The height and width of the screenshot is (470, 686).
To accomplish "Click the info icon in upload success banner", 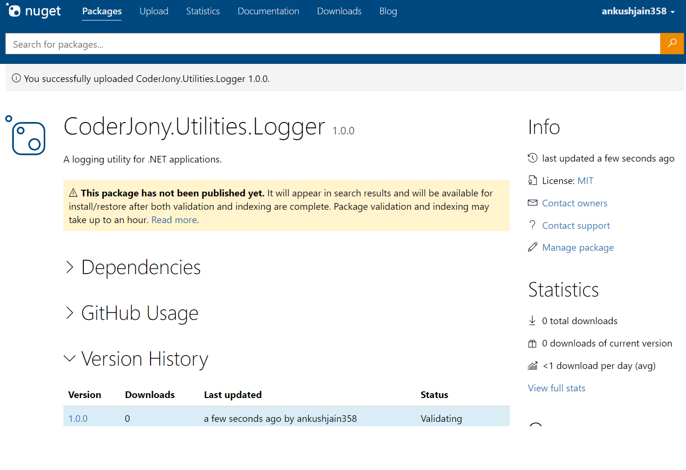I will click(x=16, y=78).
